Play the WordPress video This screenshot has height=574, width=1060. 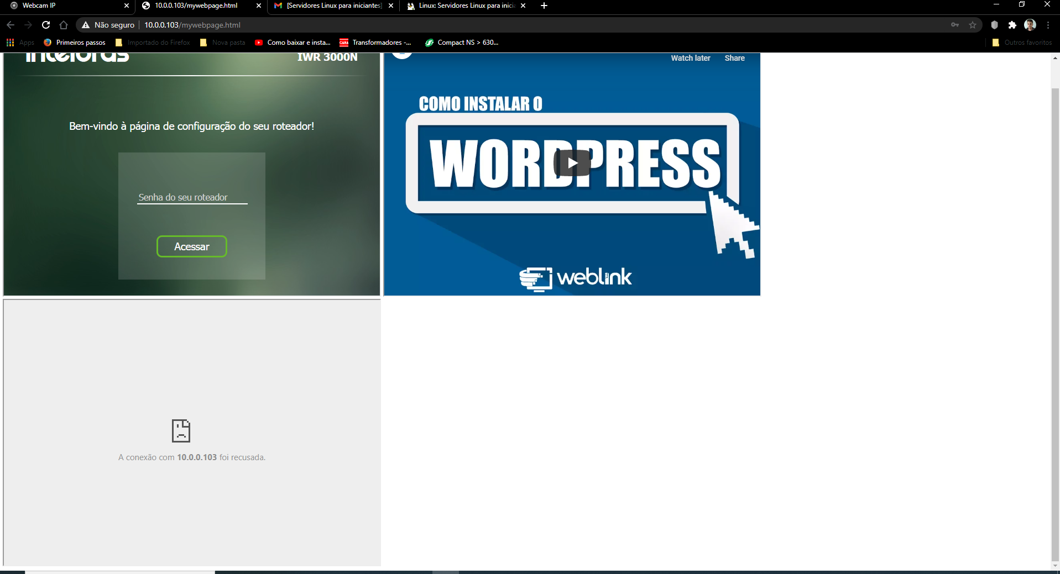pos(572,163)
